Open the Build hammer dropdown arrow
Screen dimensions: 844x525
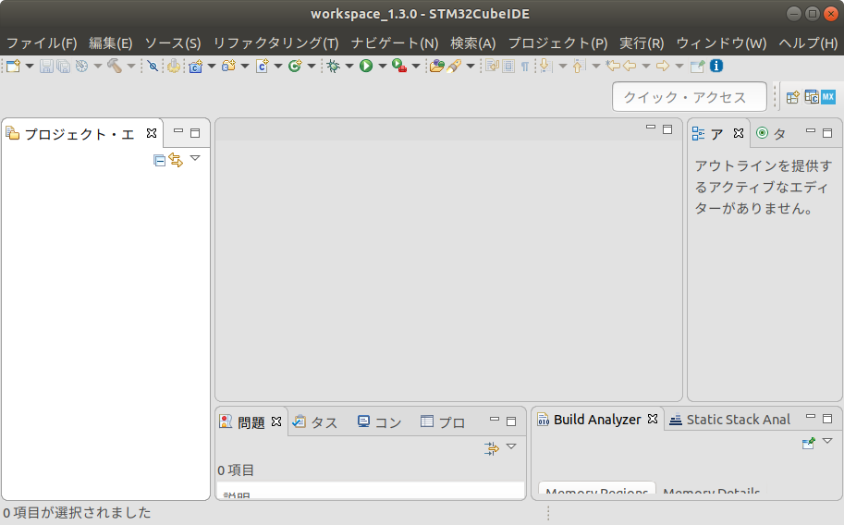point(130,67)
